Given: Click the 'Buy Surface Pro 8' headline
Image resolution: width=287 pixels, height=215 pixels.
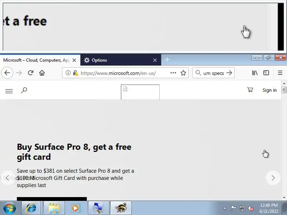Looking at the screenshot, I should pyautogui.click(x=74, y=152).
